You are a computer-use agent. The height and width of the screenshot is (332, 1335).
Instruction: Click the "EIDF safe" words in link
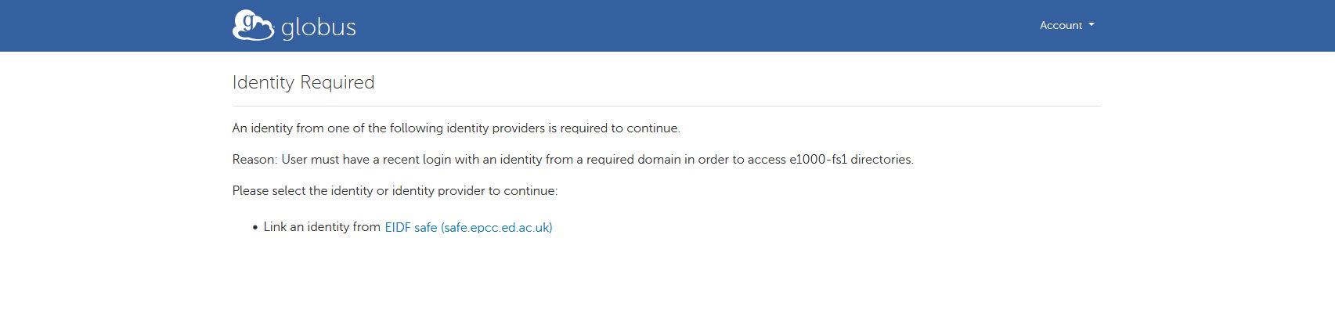point(410,227)
